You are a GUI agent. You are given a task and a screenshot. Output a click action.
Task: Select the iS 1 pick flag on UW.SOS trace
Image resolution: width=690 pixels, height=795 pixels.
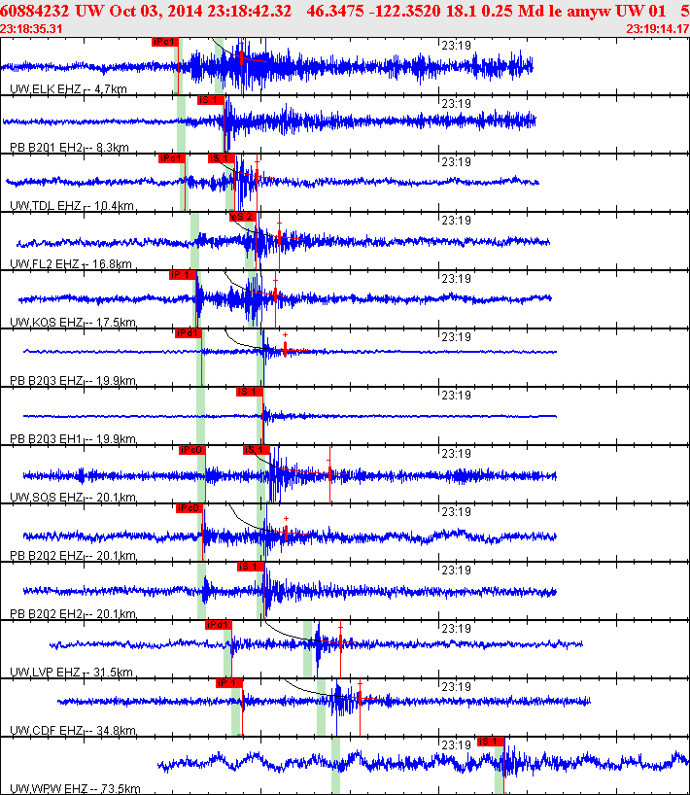click(x=257, y=450)
